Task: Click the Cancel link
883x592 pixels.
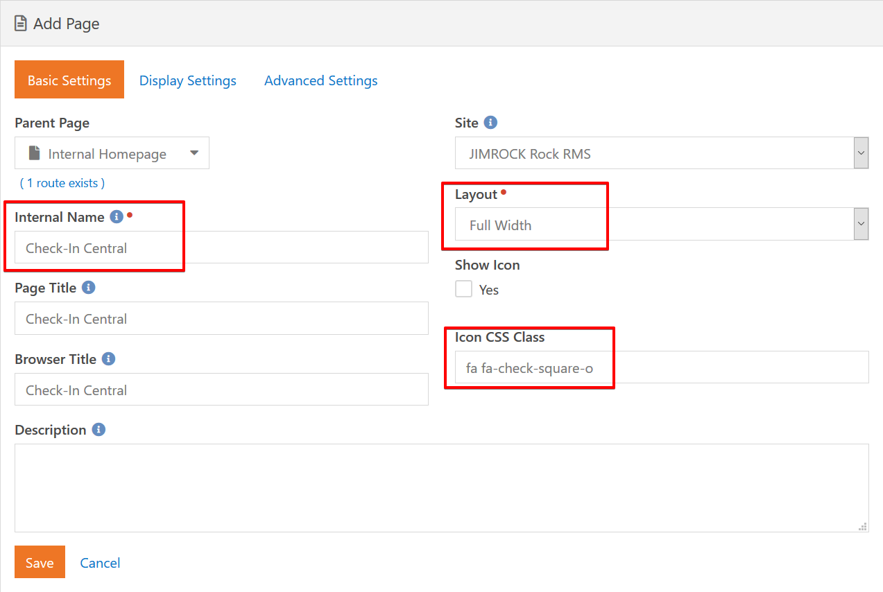Action: coord(100,563)
